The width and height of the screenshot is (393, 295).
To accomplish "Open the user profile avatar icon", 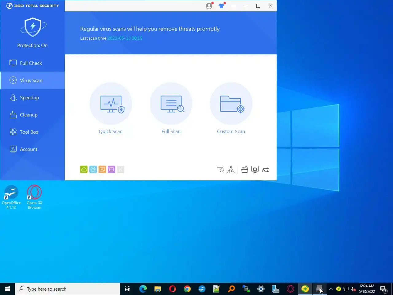I will (209, 6).
